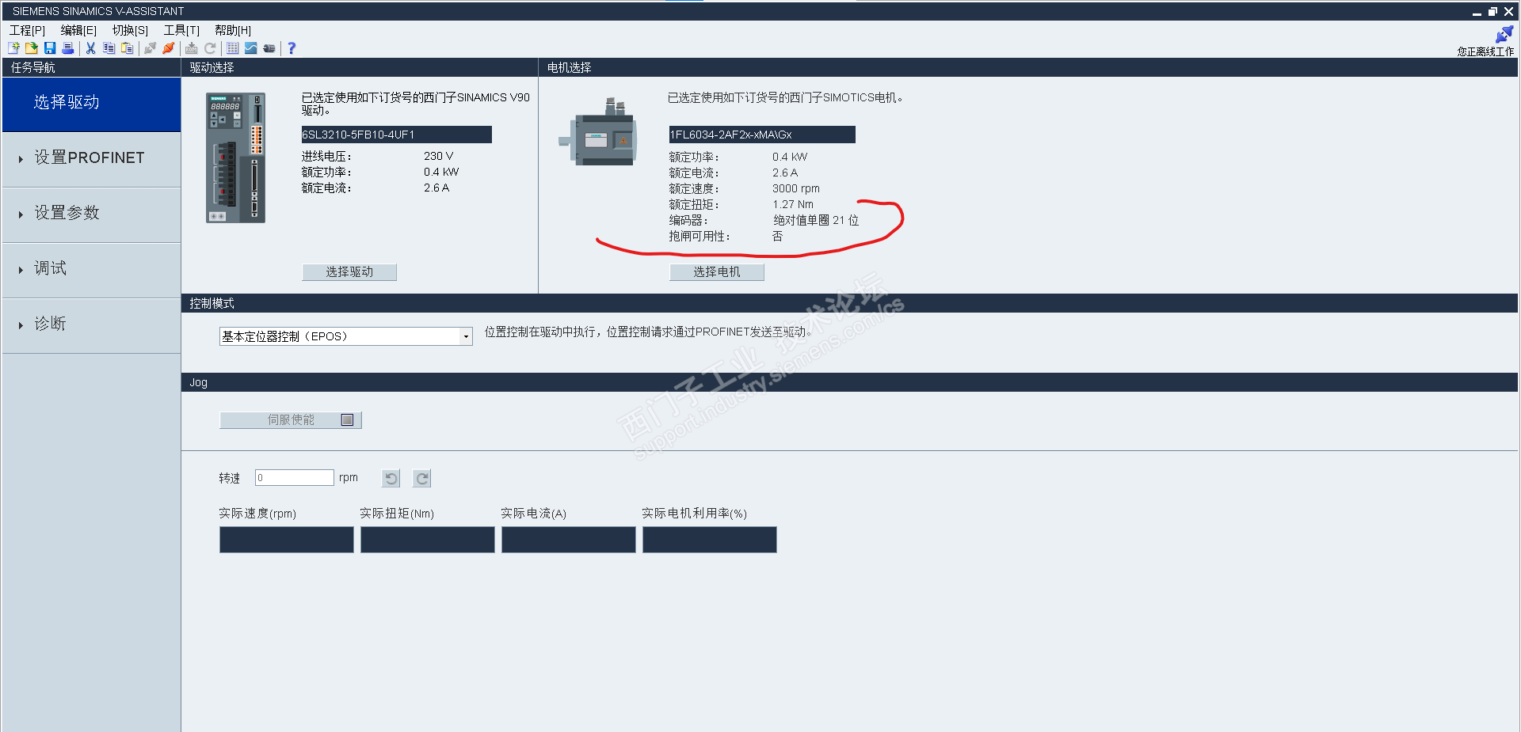Open the parameter list table icon
The height and width of the screenshot is (732, 1521).
pos(233,48)
